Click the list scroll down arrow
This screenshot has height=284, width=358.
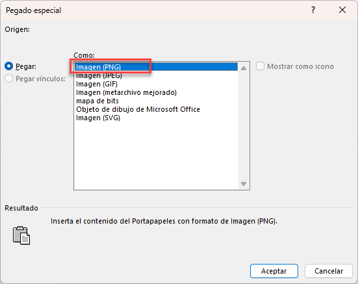[x=244, y=184]
